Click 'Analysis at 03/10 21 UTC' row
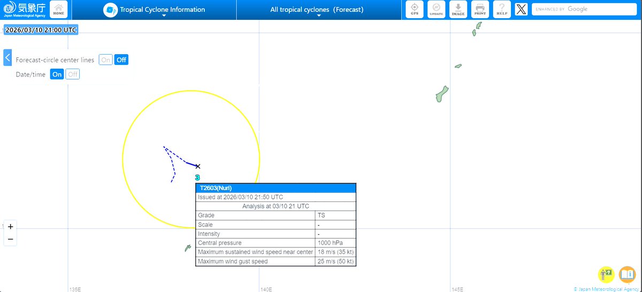Screen dimensions: 642x292 pos(276,206)
